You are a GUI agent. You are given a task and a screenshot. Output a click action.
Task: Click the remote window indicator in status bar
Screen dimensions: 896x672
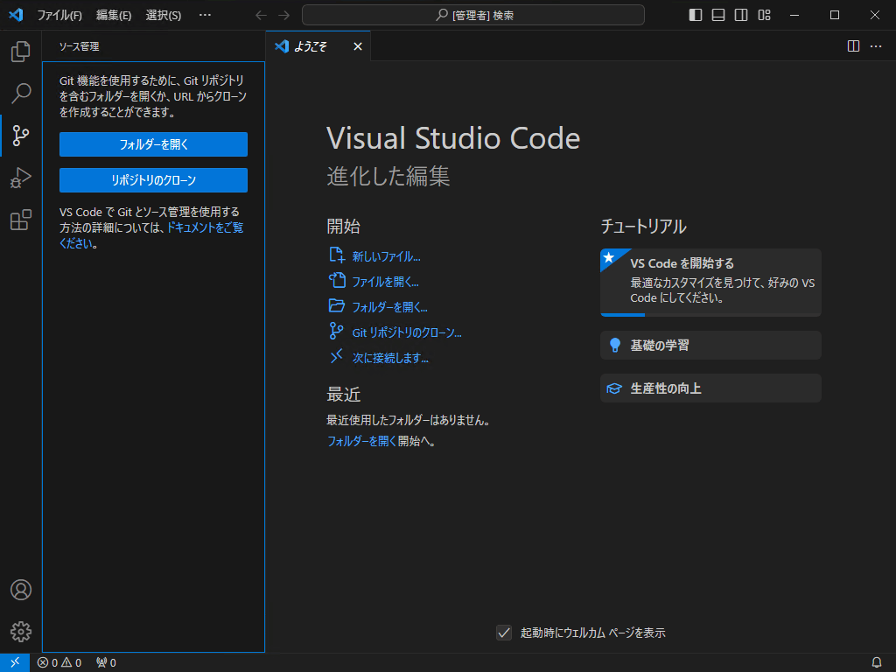[x=15, y=662]
